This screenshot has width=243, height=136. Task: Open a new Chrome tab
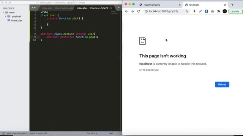tap(232, 5)
